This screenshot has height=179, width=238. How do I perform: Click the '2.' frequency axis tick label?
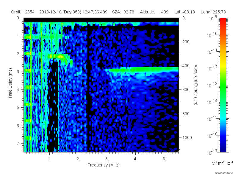coord(78,159)
